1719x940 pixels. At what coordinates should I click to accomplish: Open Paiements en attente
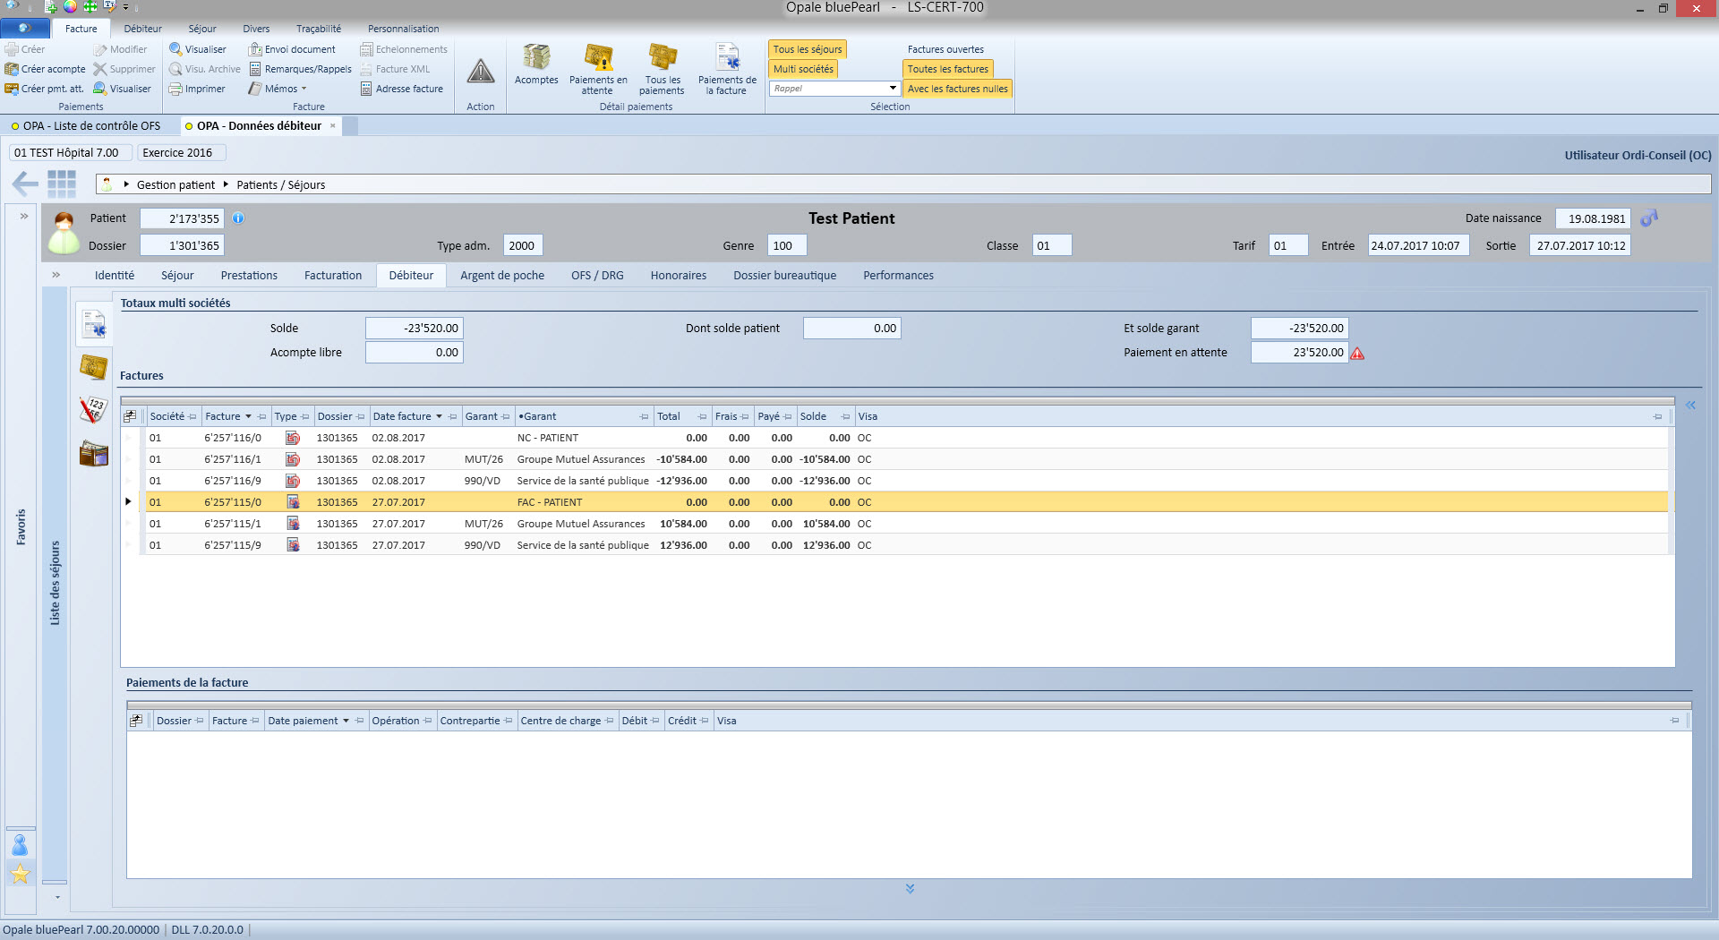[x=598, y=69]
